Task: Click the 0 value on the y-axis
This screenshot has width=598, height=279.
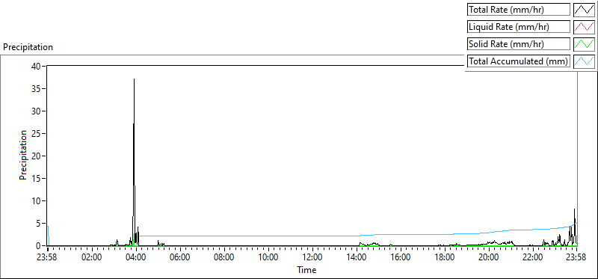Action: tap(39, 246)
